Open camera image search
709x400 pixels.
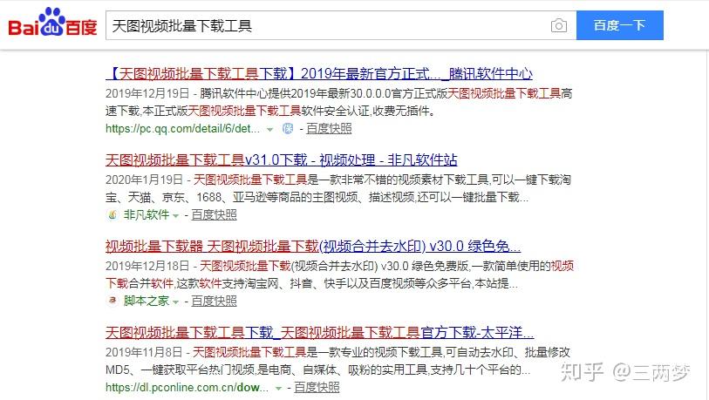point(559,26)
